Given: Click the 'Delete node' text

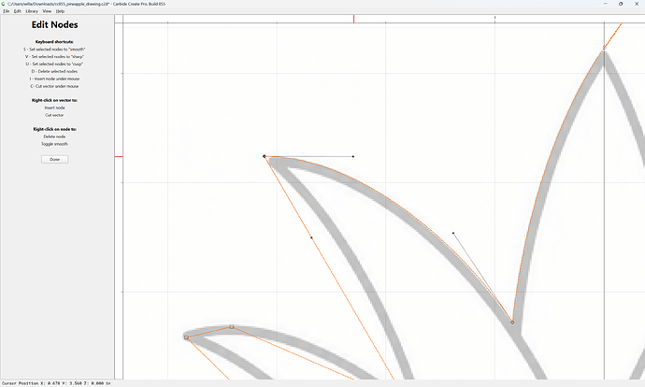Looking at the screenshot, I should pyautogui.click(x=55, y=136).
